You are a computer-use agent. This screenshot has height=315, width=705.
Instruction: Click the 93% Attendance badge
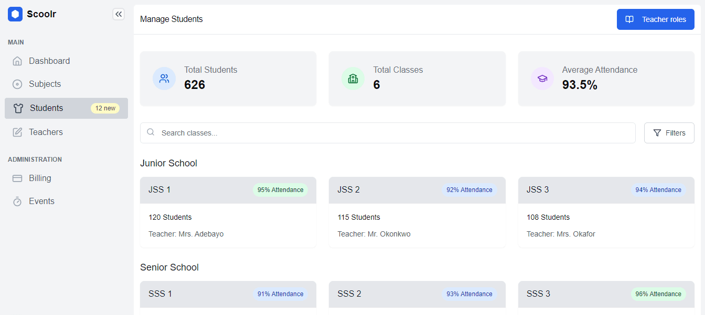pyautogui.click(x=469, y=294)
